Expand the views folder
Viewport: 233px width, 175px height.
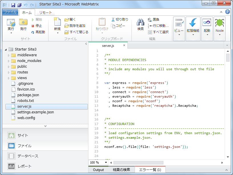tap(9, 78)
